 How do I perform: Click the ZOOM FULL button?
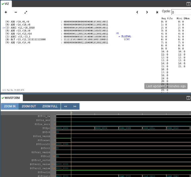coord(50,106)
